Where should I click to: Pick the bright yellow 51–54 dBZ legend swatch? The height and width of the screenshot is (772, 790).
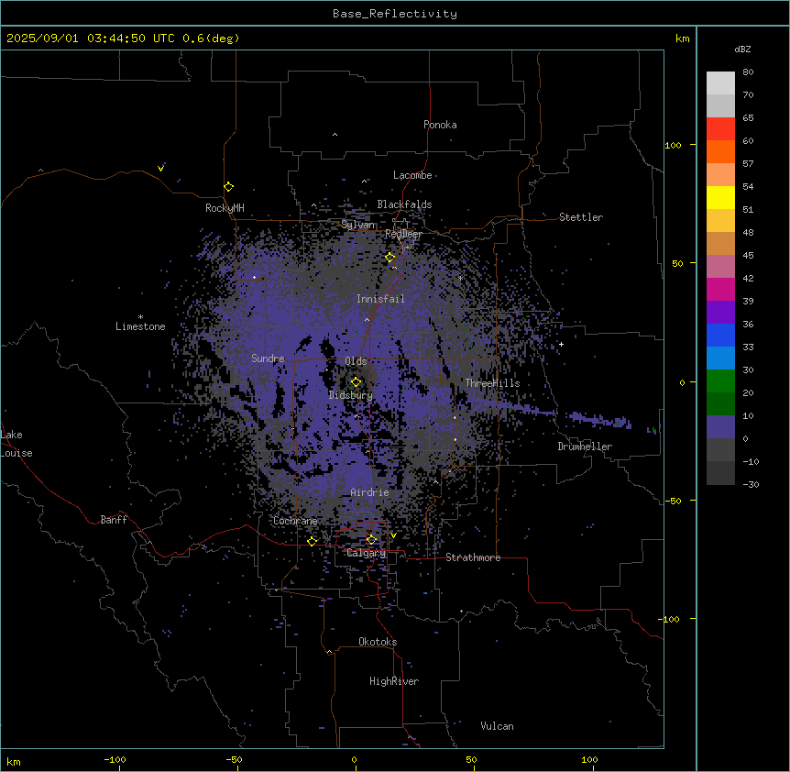(720, 197)
